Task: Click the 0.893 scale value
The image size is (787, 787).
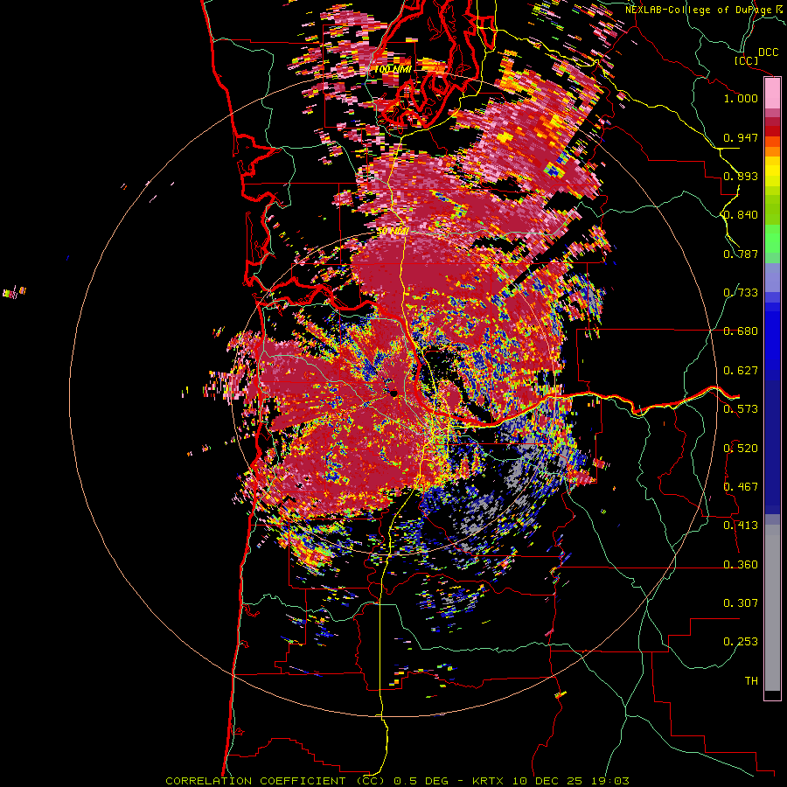Action: pyautogui.click(x=741, y=176)
